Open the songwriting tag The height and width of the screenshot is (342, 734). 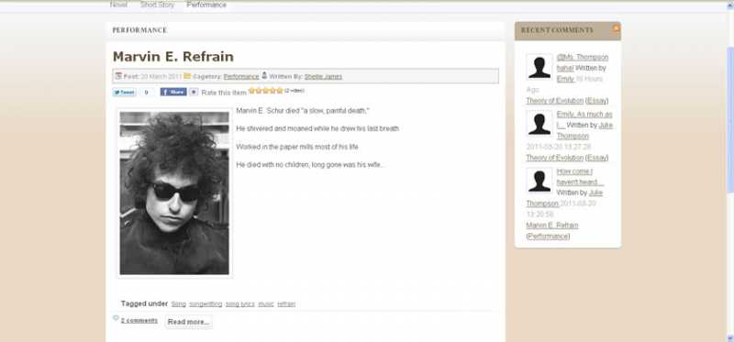[x=206, y=304]
